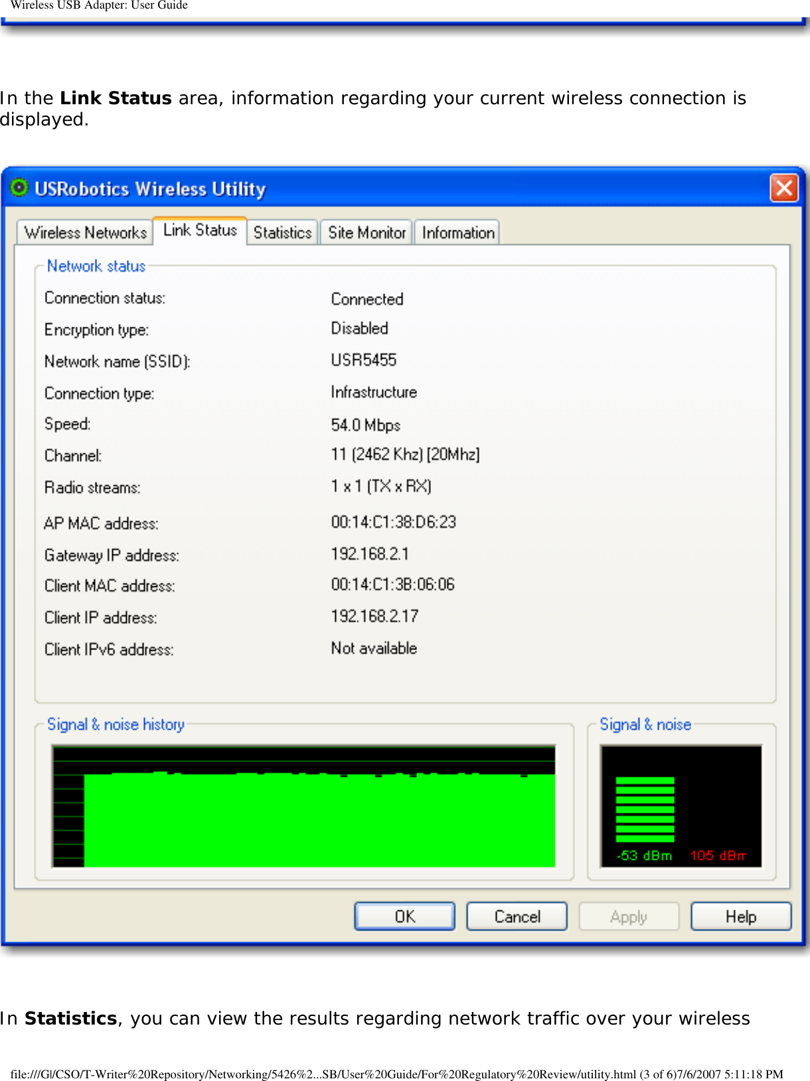Show the Information tab
The image size is (810, 1081).
pyautogui.click(x=457, y=232)
